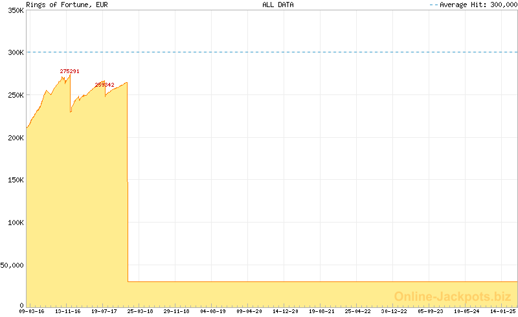
Task: Click the 25-03-18 date on x-axis
Action: click(141, 311)
